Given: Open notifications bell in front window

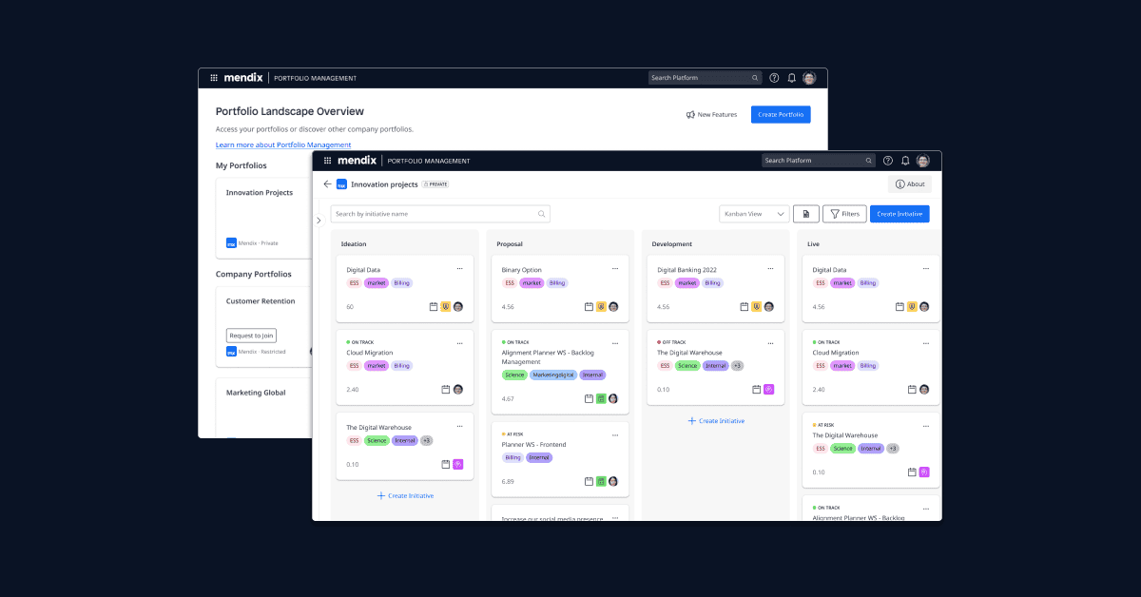Looking at the screenshot, I should click(905, 161).
